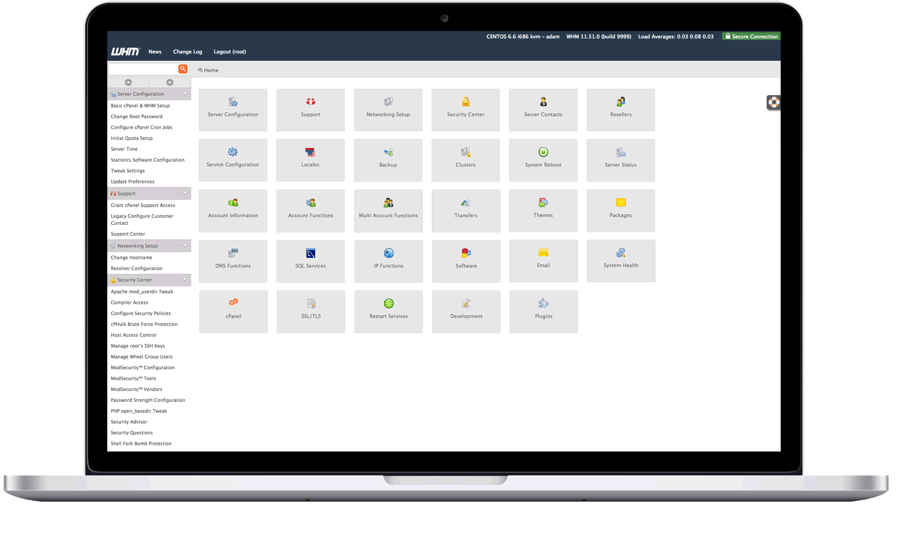Image resolution: width=897 pixels, height=543 pixels.
Task: Expand all sidebar sections with down arrow
Action: (x=170, y=83)
